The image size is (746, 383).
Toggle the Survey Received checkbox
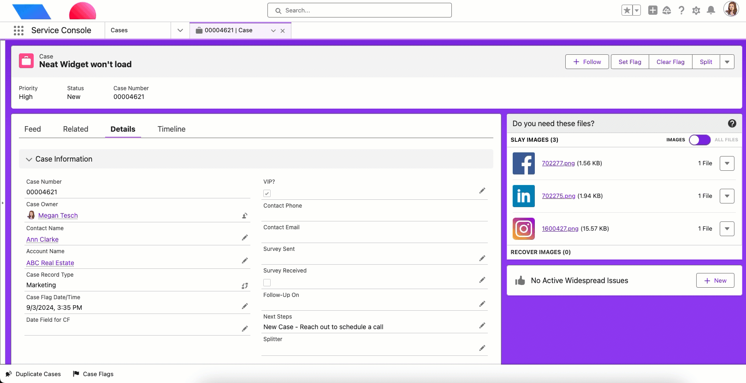tap(267, 283)
